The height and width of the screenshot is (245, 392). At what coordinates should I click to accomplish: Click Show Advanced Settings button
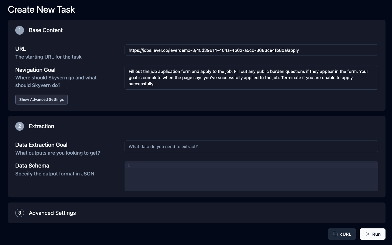point(42,99)
